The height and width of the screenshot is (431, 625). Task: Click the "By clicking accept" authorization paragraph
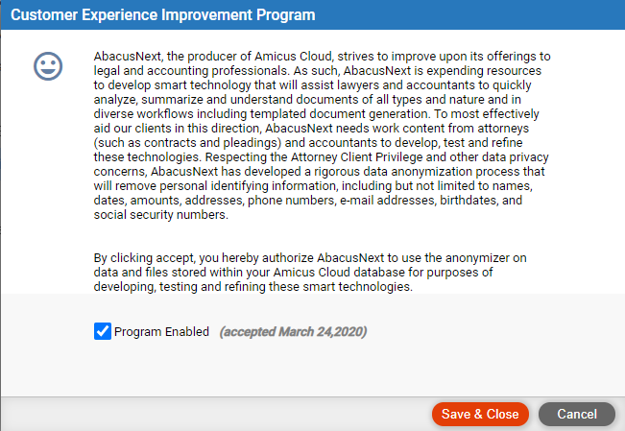coord(310,273)
